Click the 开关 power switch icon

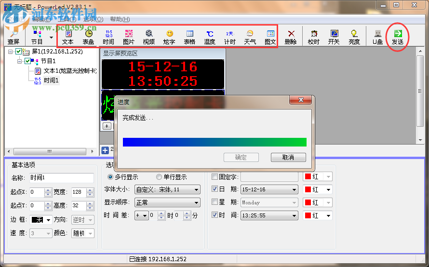point(334,37)
